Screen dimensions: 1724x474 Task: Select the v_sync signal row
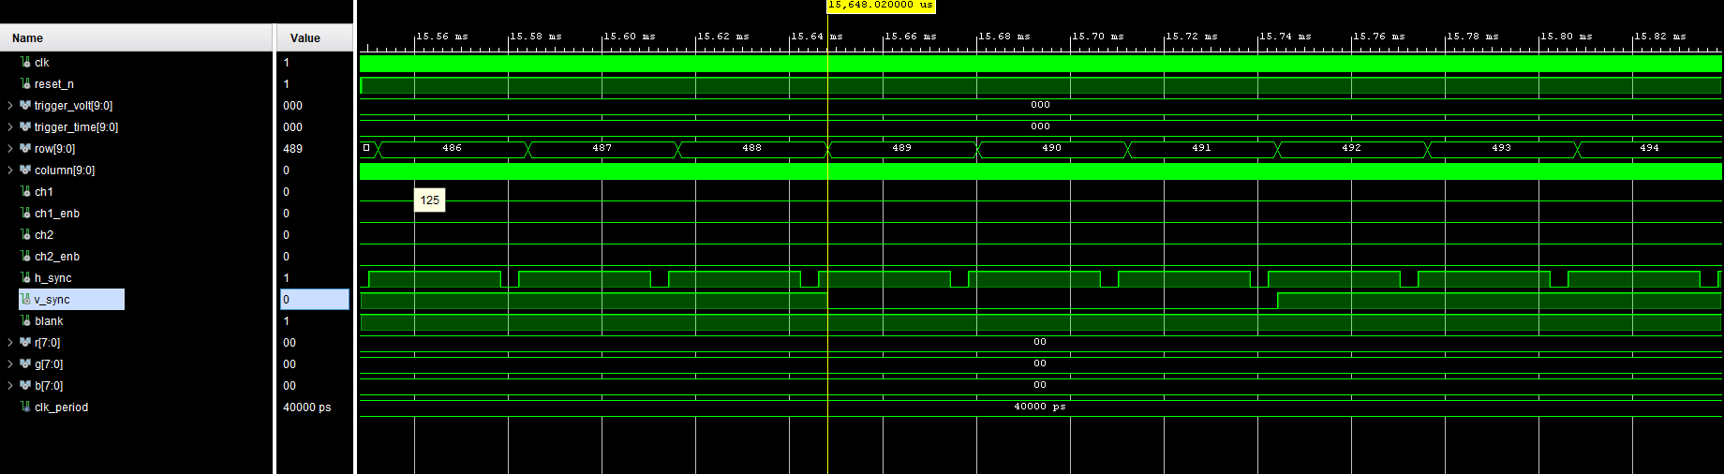point(71,299)
